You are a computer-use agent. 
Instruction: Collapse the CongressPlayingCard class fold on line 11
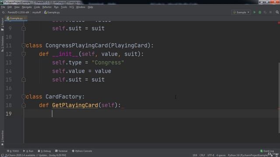pyautogui.click(x=24, y=45)
